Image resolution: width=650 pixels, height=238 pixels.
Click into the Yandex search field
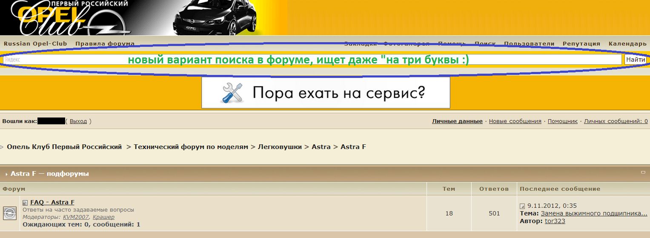pyautogui.click(x=312, y=60)
